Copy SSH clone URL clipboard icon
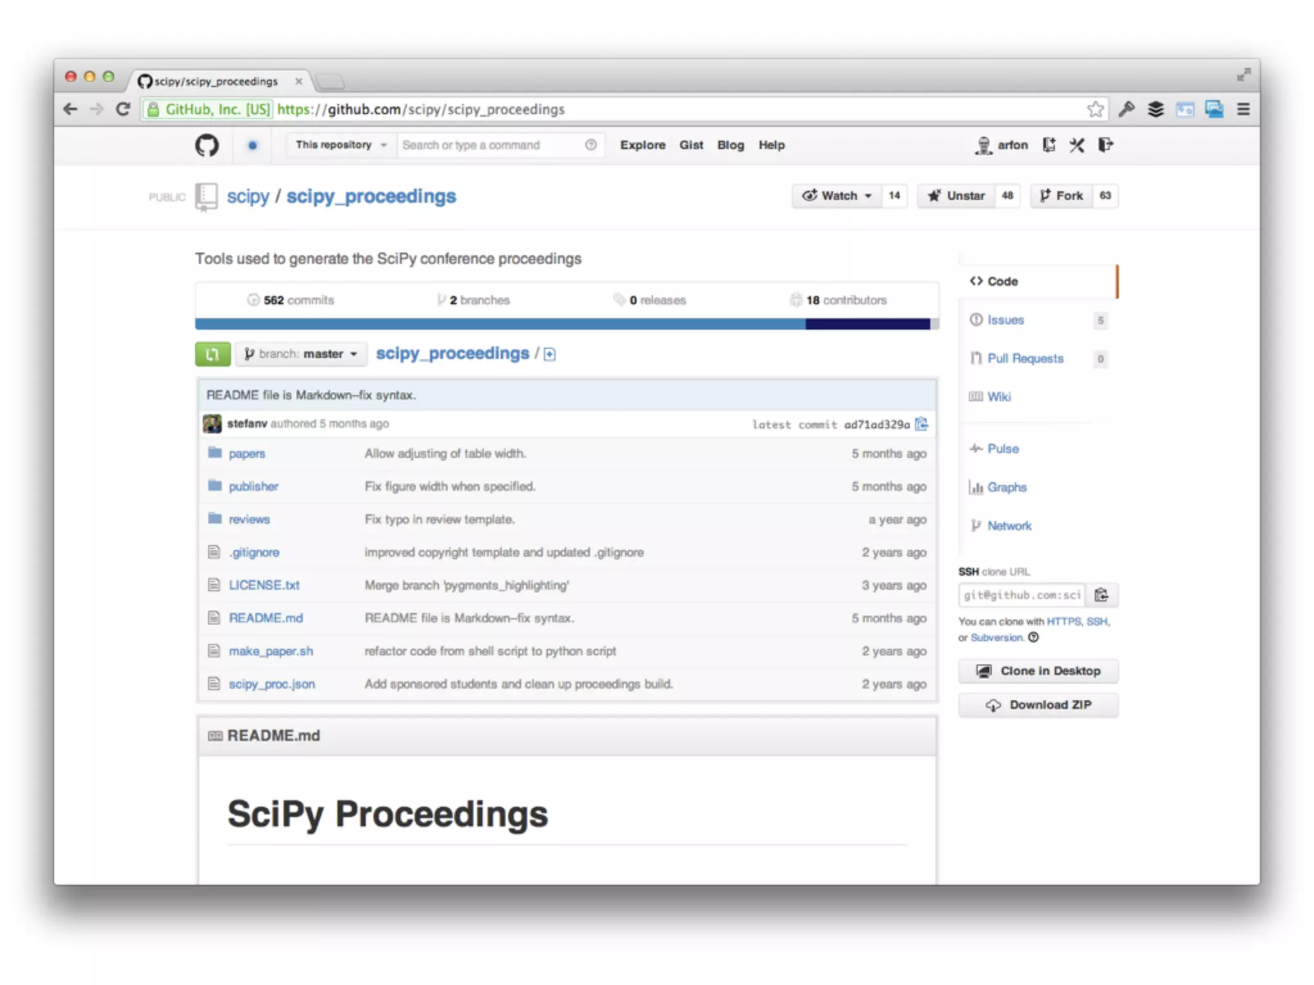The image size is (1314, 985). [1102, 595]
